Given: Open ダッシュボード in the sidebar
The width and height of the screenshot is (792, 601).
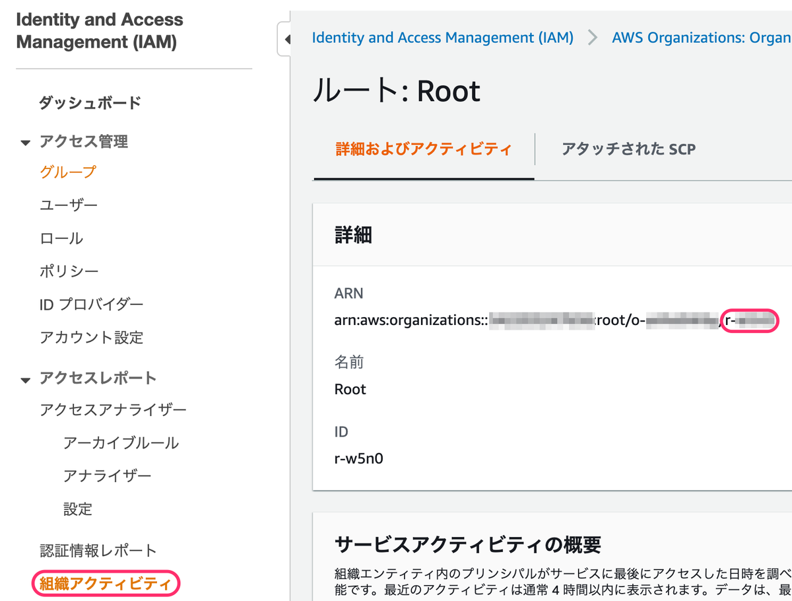Looking at the screenshot, I should (90, 103).
